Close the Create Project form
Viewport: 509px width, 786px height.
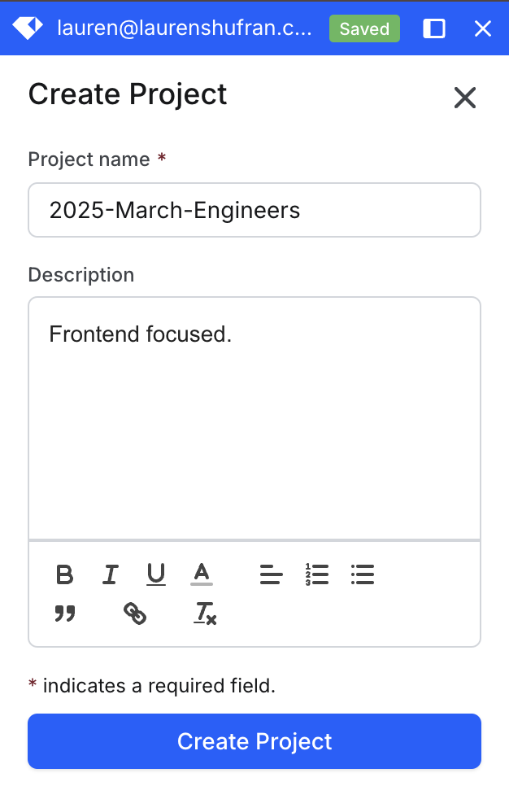[x=465, y=98]
